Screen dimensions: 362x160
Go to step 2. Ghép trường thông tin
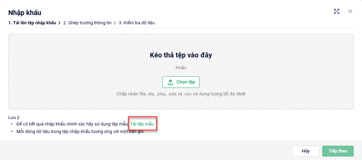point(88,23)
